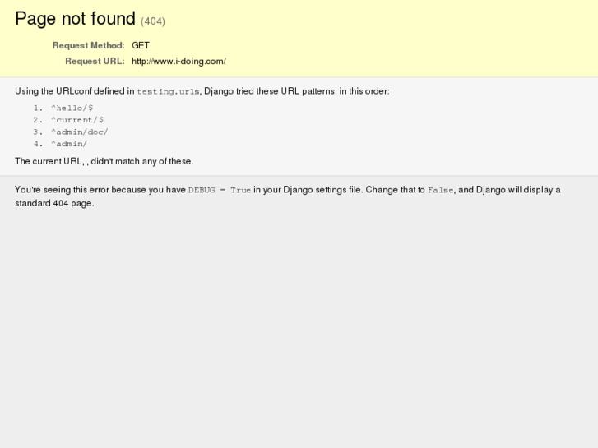Viewport: 598px width, 448px height.
Task: Click the ^current/$ URL pattern
Action: pos(77,120)
